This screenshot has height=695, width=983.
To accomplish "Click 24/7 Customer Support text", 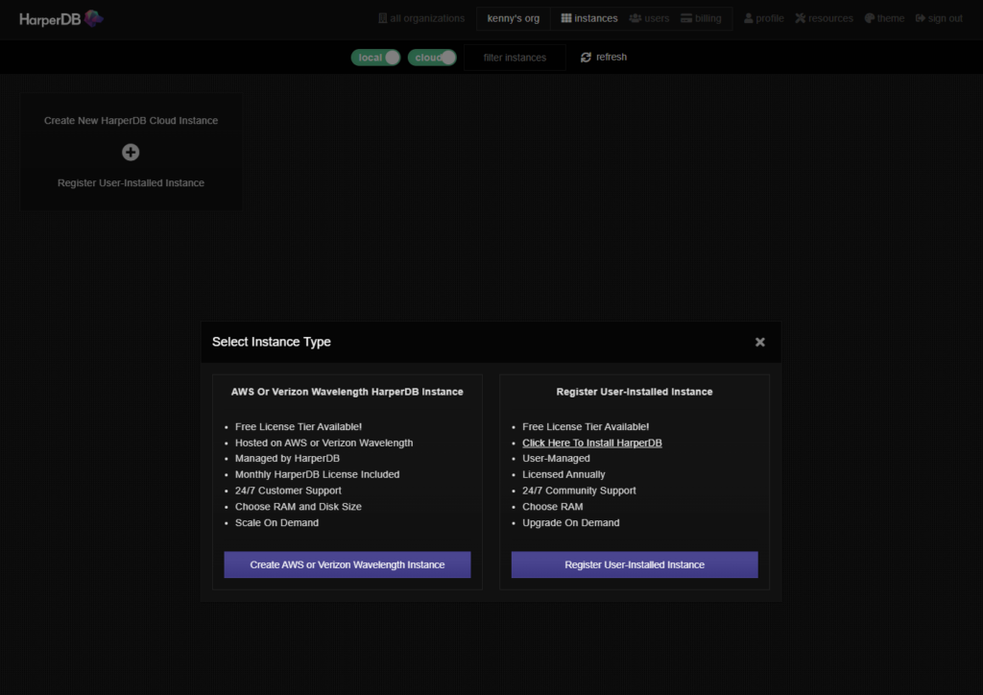I will pyautogui.click(x=288, y=491).
